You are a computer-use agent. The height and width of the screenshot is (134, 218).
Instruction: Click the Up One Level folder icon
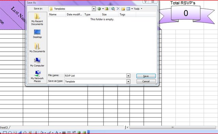[x=107, y=9]
